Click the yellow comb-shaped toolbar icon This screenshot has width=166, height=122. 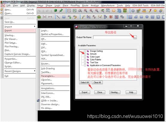144,11
